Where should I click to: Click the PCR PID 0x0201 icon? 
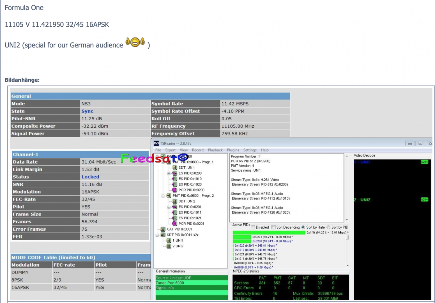coord(174,224)
